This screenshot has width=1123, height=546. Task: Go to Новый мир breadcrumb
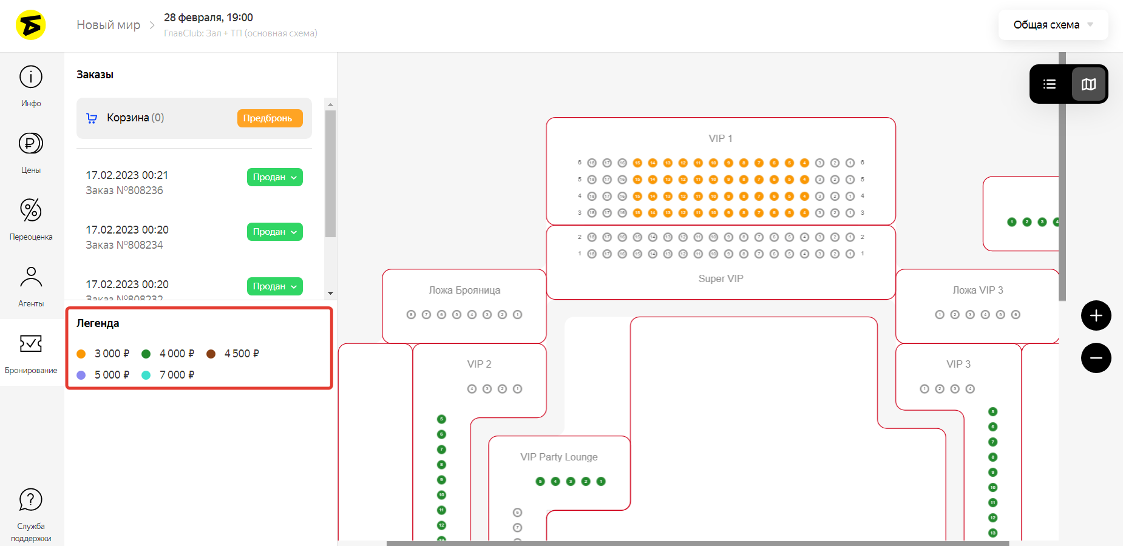point(108,25)
